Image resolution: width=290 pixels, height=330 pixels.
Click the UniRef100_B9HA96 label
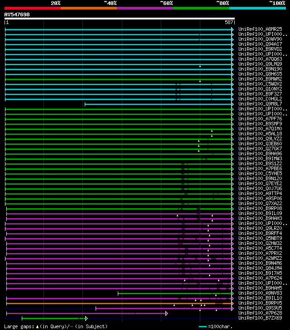[x=260, y=153]
